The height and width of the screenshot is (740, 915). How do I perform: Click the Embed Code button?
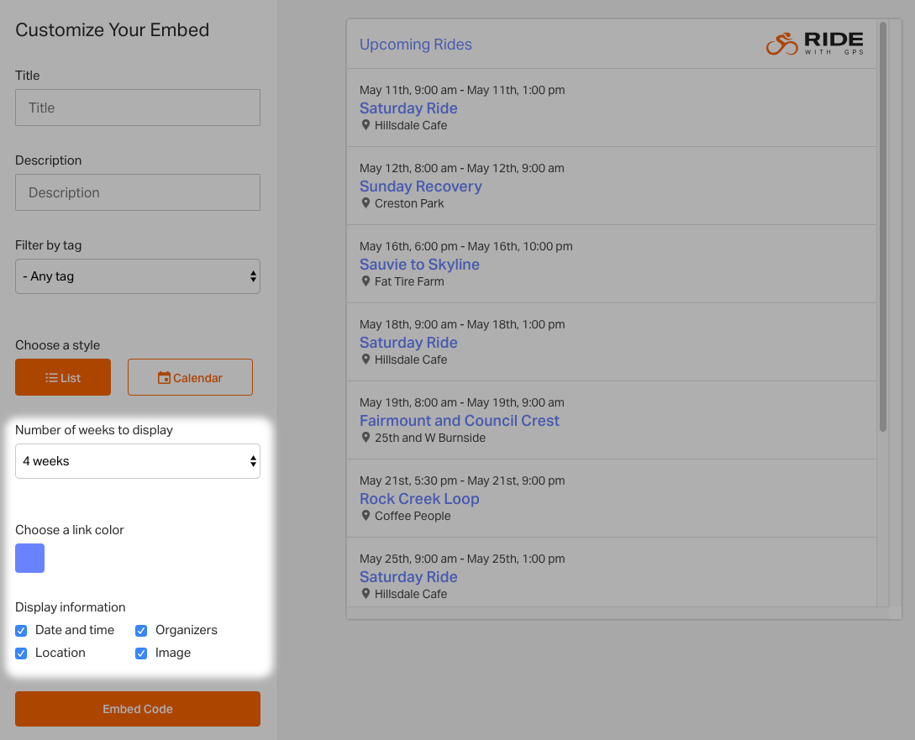[x=138, y=709]
